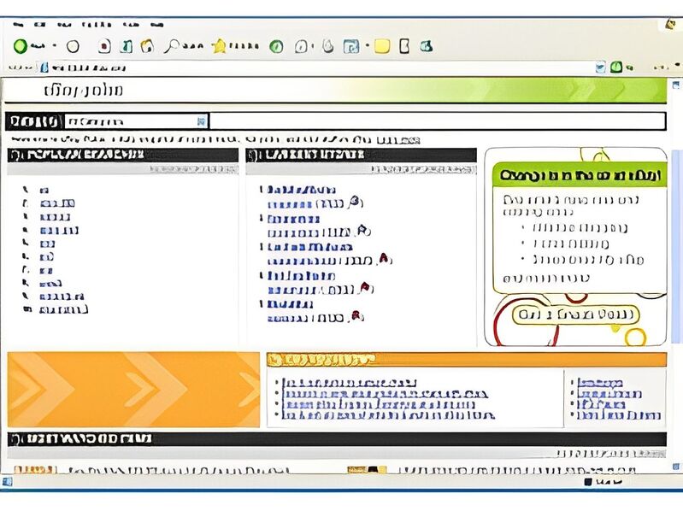Expand the dropdown inside the page search field
This screenshot has width=683, height=511.
(x=201, y=121)
